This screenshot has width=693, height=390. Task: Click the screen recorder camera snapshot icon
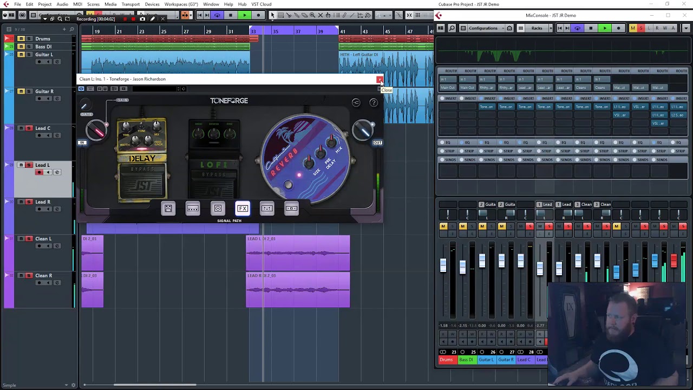point(143,19)
